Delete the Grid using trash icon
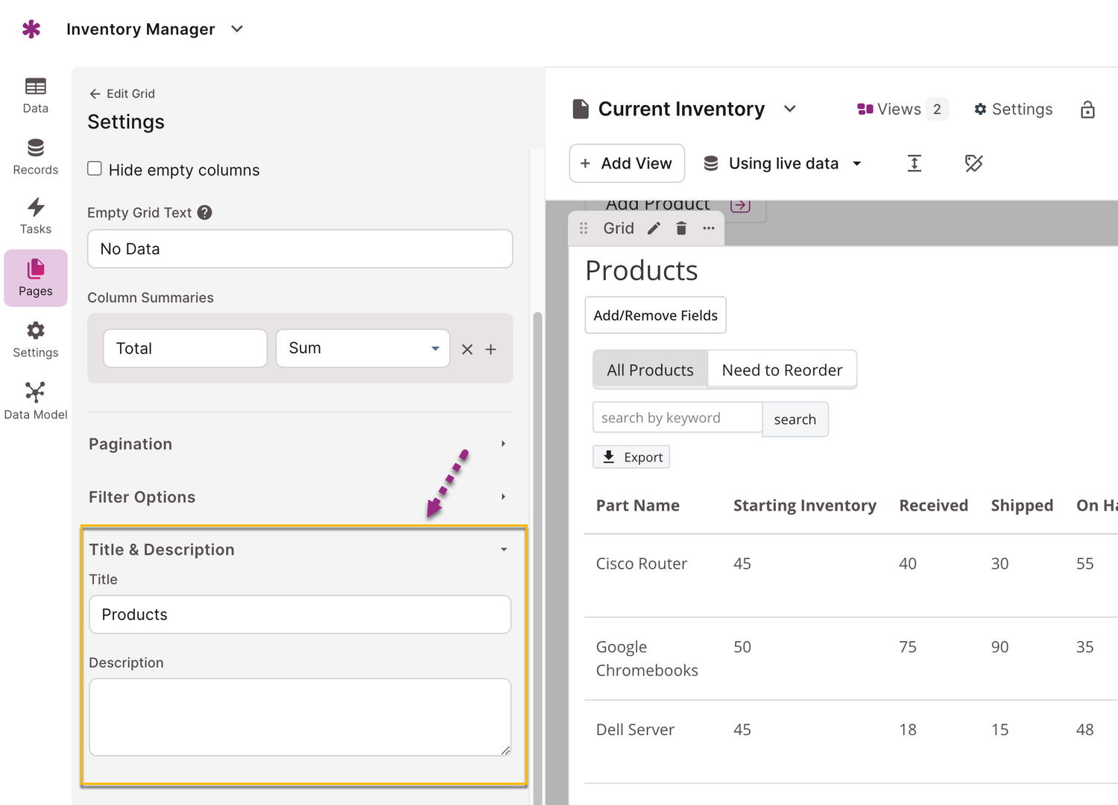This screenshot has width=1118, height=805. [x=681, y=229]
